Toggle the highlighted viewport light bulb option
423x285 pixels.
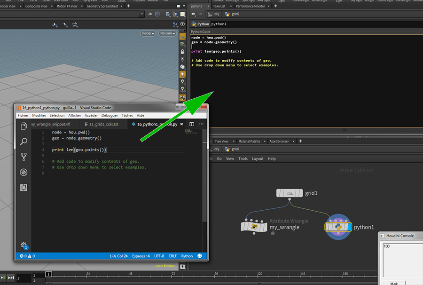click(182, 74)
